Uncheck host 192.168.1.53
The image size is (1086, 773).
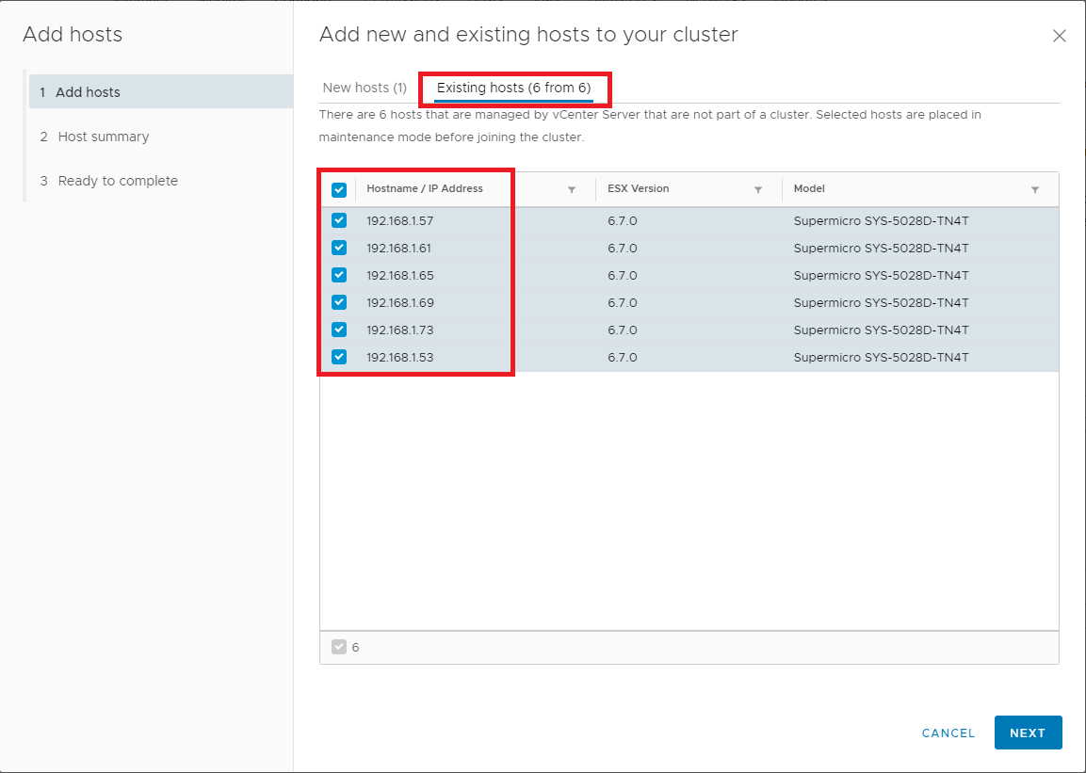click(339, 358)
